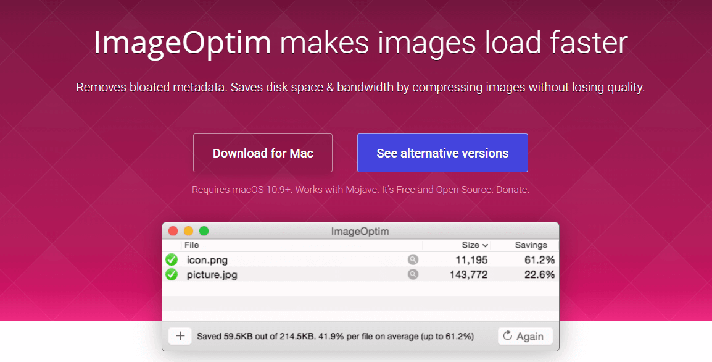Click green checkmark beside picture.jpg
Image resolution: width=712 pixels, height=362 pixels.
point(172,274)
